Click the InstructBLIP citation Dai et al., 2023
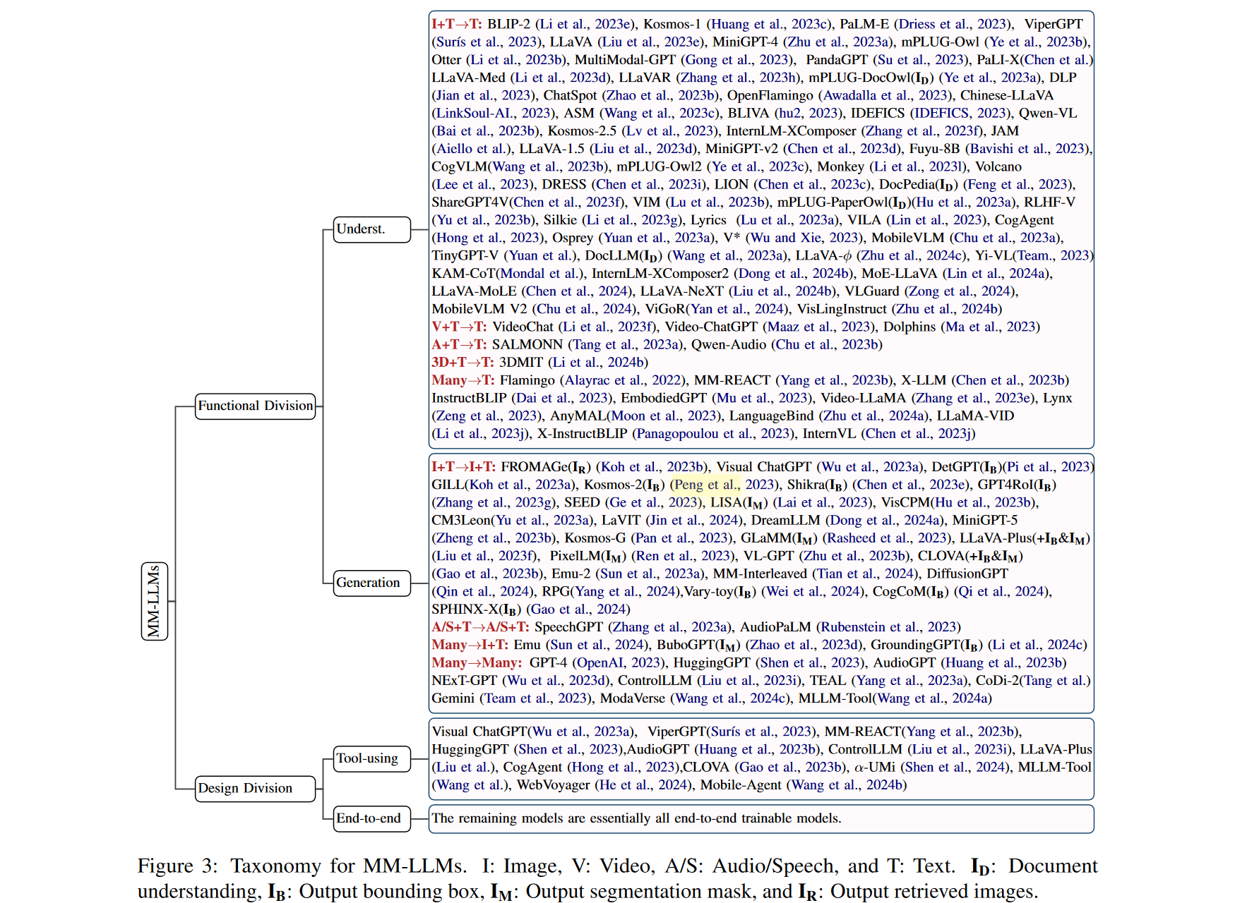Screen dimensions: 1235x903 (561, 398)
